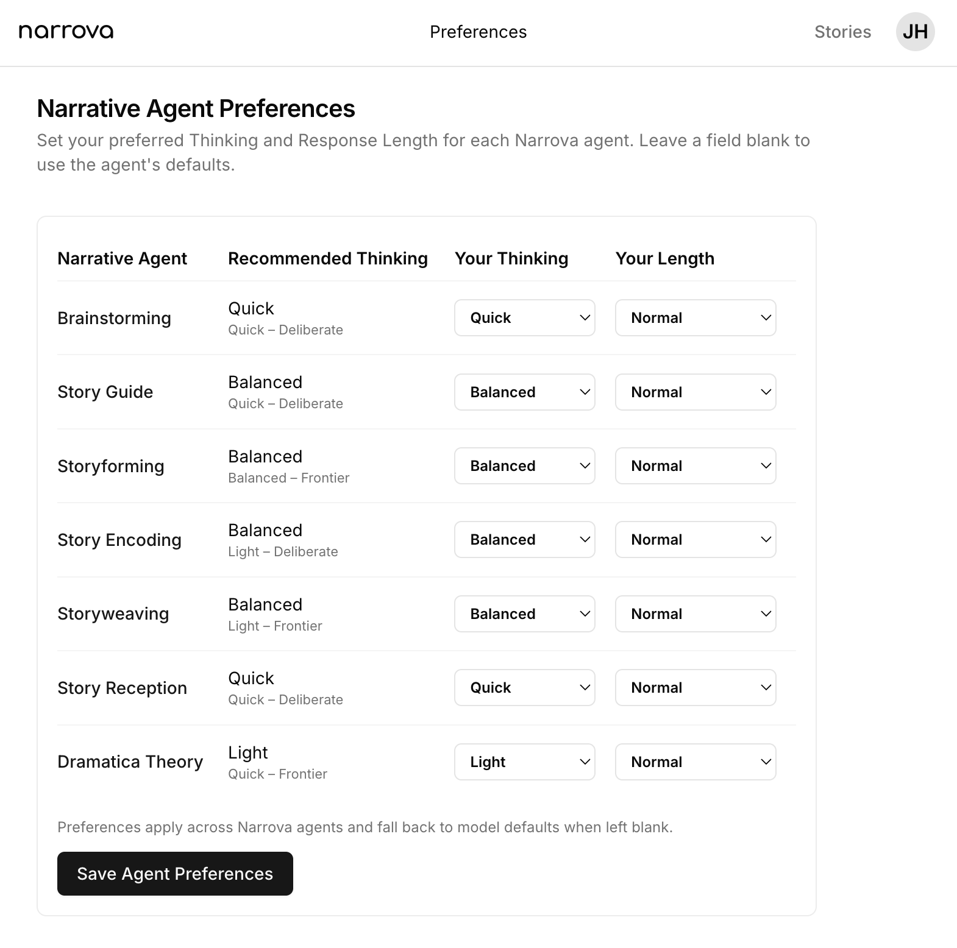Image resolution: width=957 pixels, height=948 pixels.
Task: Open Story Reception thinking dropdown
Action: 524,688
